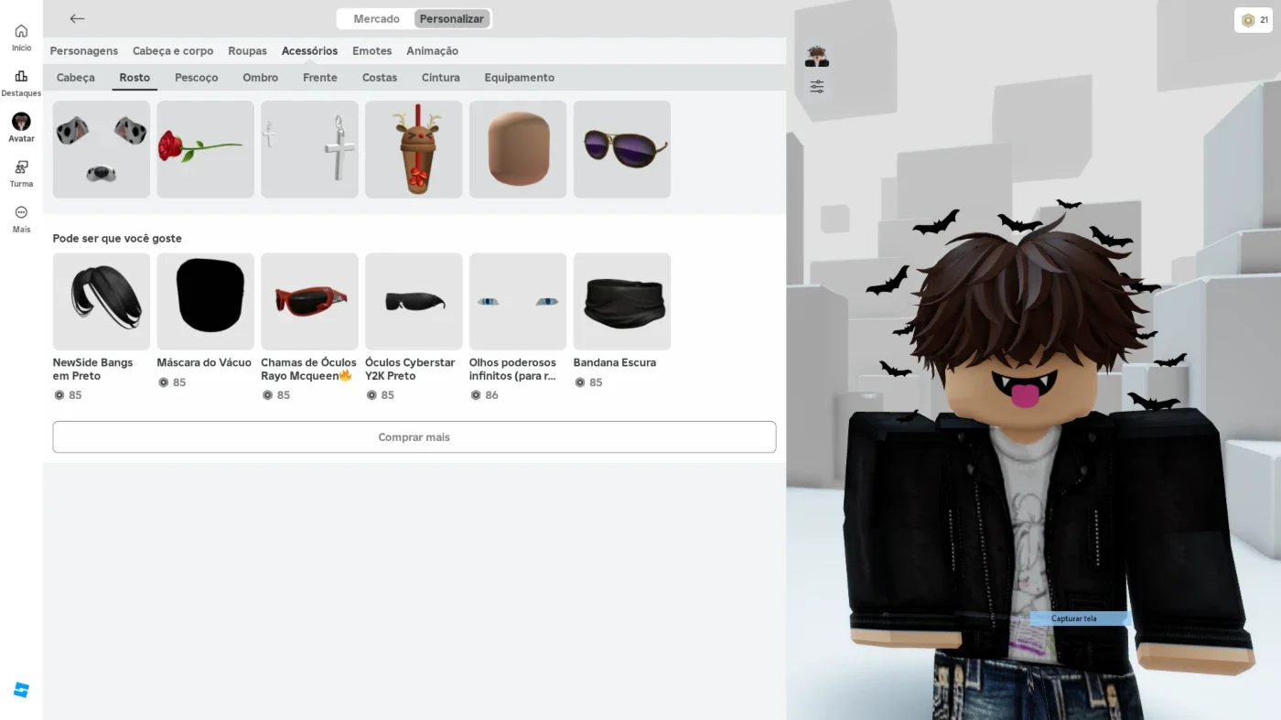Image resolution: width=1281 pixels, height=720 pixels.
Task: Open Destaques charts in sidebar
Action: pos(21,83)
